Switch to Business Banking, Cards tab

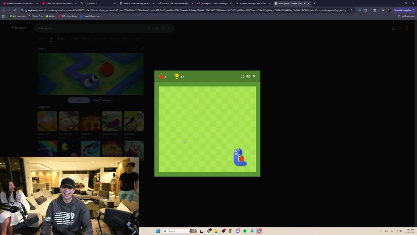(252, 3)
